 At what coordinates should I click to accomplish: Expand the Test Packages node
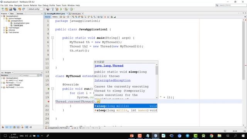point(4,28)
